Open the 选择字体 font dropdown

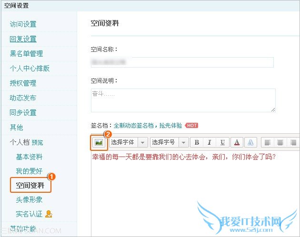129,142
